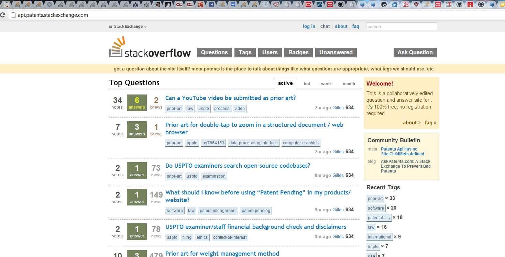Open 'Patents Api has no Site.ChildMeta defined' link

403,152
